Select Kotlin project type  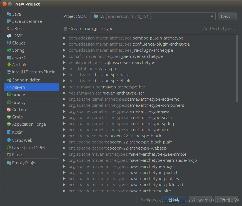tap(31, 132)
